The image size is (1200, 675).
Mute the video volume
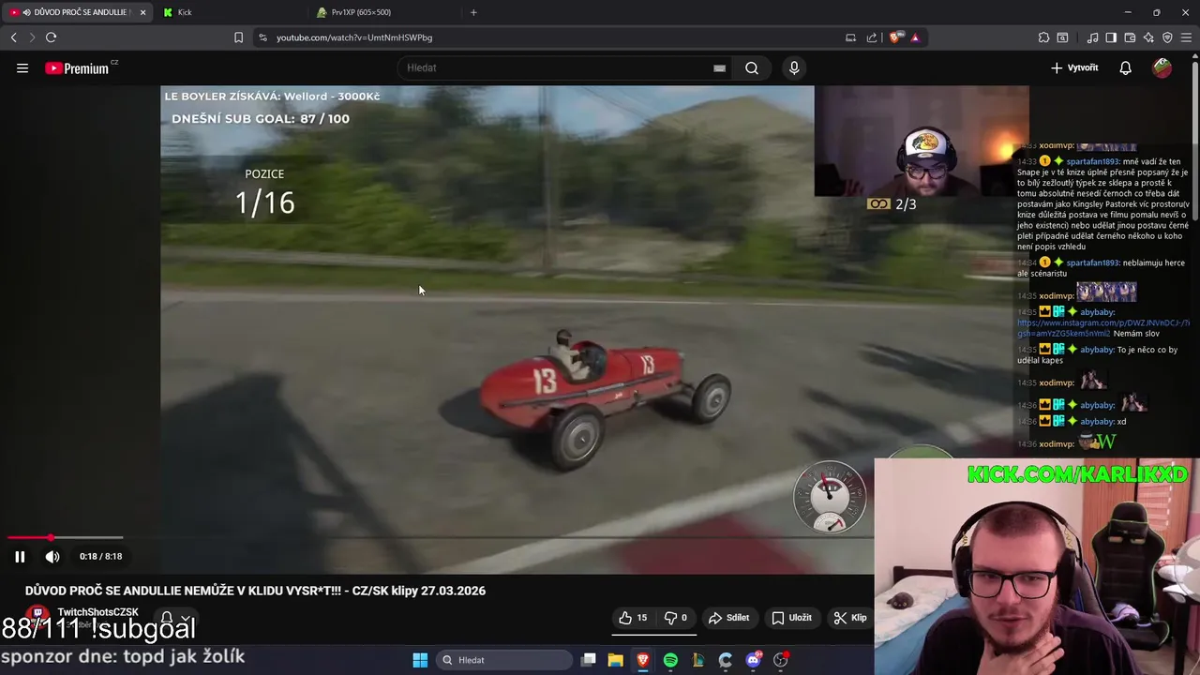pos(52,556)
